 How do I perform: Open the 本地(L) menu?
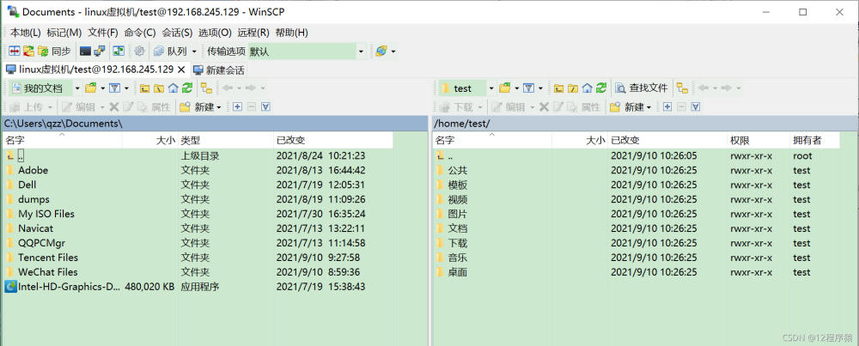(25, 33)
